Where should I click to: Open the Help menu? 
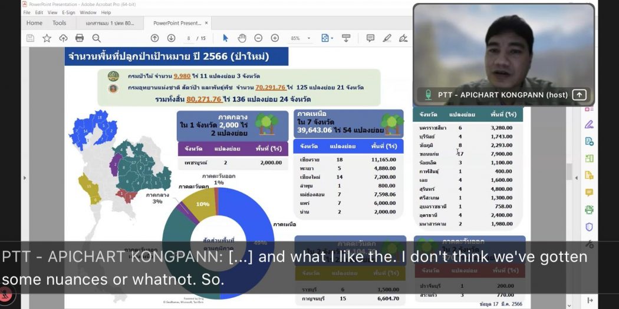[x=106, y=12]
